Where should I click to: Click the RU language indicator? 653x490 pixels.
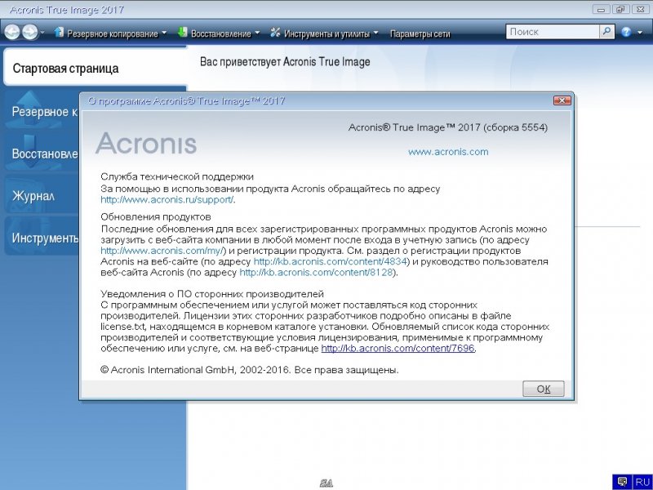642,482
